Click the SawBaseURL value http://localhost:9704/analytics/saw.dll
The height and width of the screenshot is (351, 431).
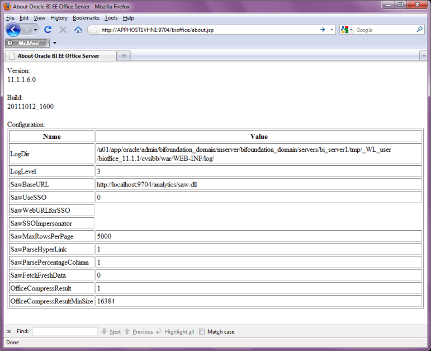coord(147,184)
